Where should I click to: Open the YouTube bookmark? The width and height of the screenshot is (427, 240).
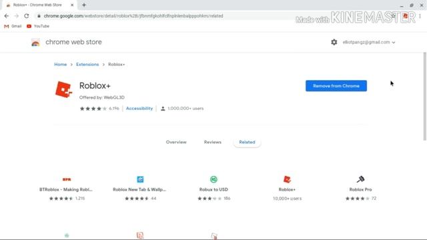pos(38,26)
